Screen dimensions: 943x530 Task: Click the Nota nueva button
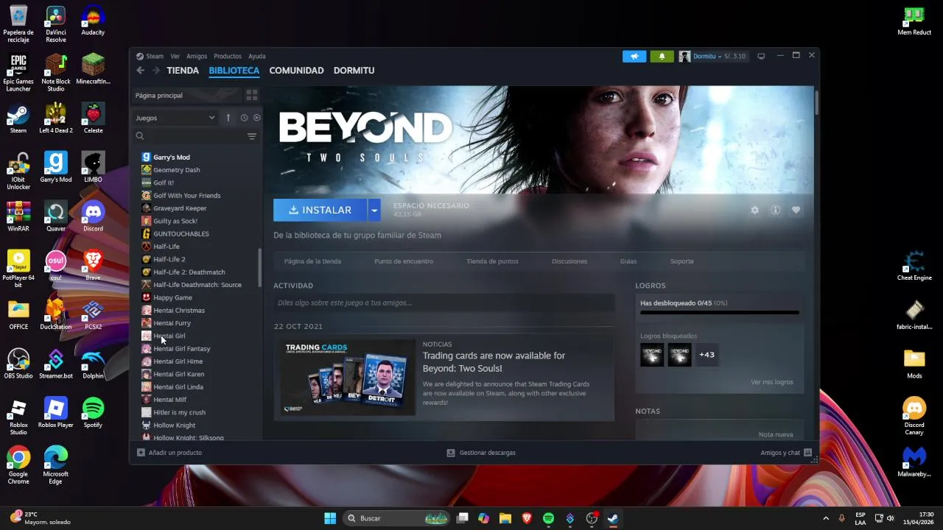click(x=776, y=435)
